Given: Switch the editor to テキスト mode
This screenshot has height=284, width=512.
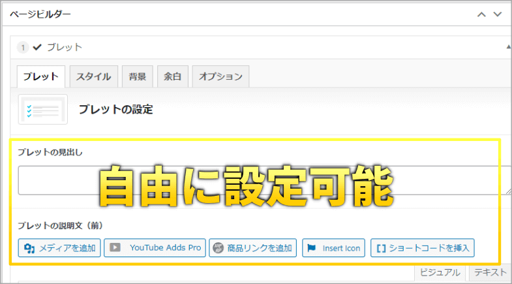Looking at the screenshot, I should [490, 272].
